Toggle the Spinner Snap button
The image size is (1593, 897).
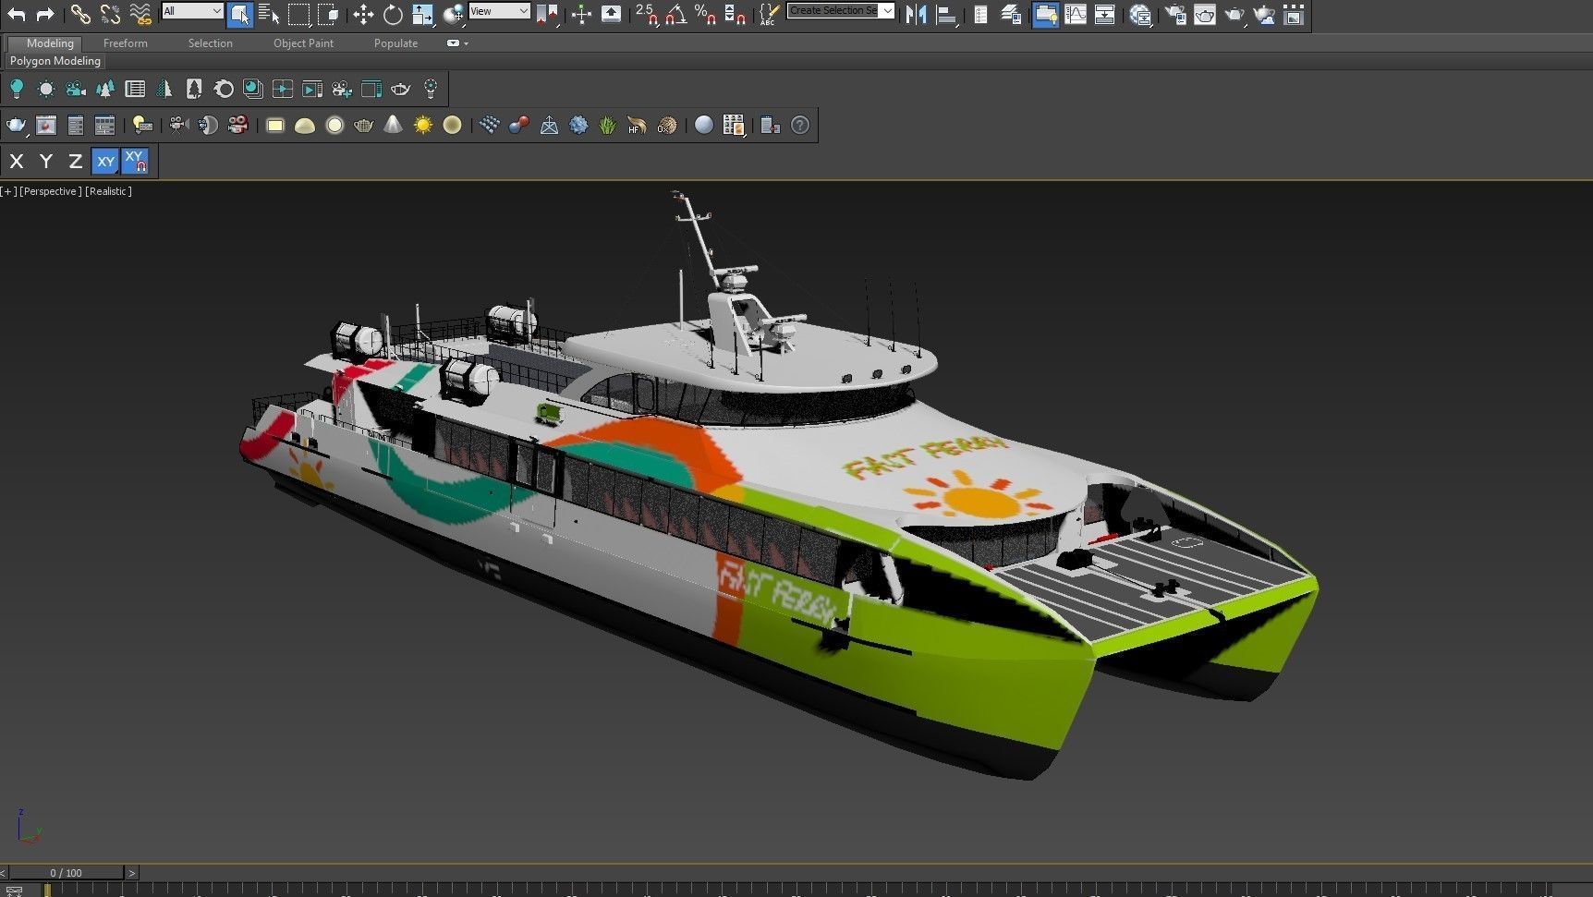click(x=736, y=14)
